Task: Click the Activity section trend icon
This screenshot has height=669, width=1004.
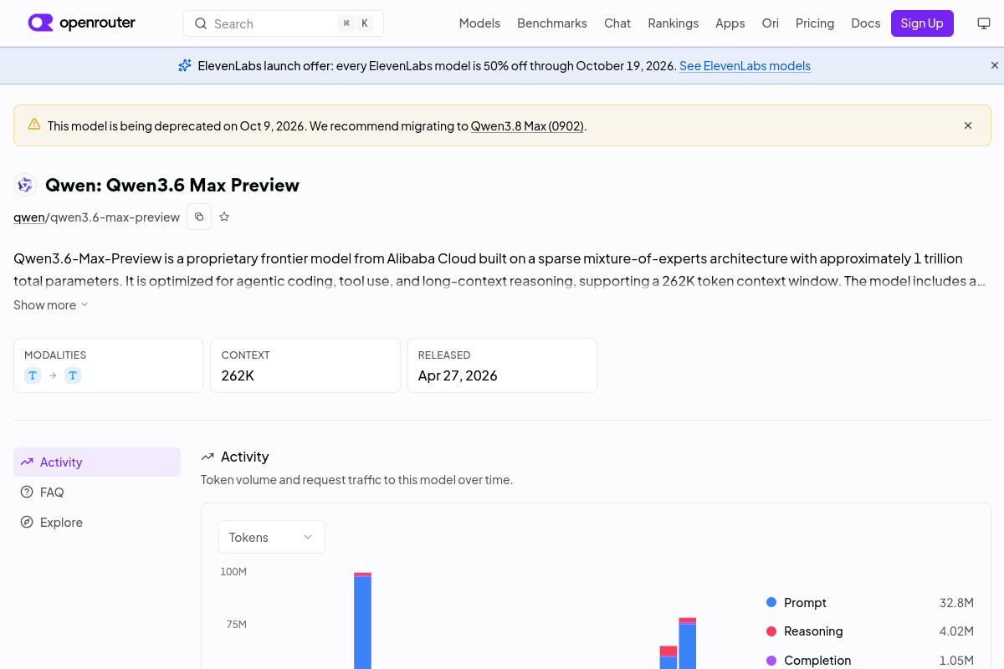Action: pyautogui.click(x=207, y=457)
